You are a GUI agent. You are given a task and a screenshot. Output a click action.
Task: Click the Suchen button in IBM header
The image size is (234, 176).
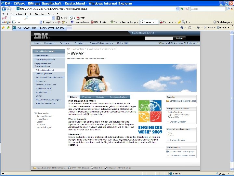coord(179,38)
